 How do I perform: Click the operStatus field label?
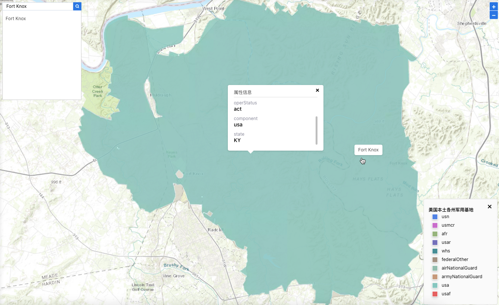coord(245,103)
